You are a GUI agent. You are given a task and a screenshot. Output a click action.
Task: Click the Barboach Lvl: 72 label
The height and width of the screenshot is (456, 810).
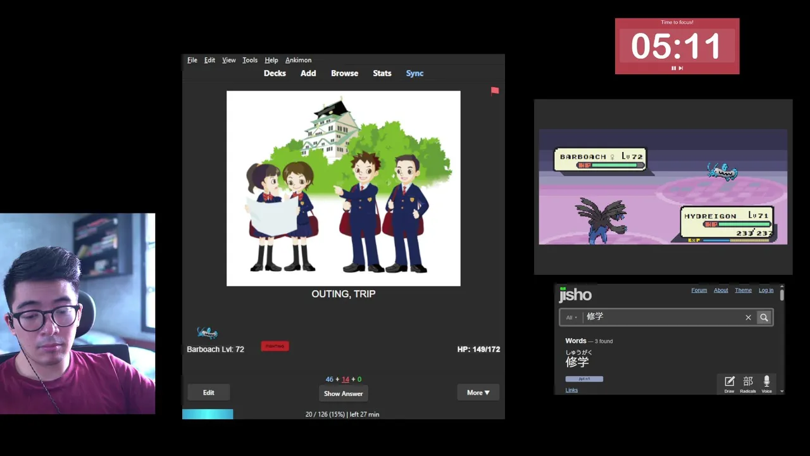point(215,349)
